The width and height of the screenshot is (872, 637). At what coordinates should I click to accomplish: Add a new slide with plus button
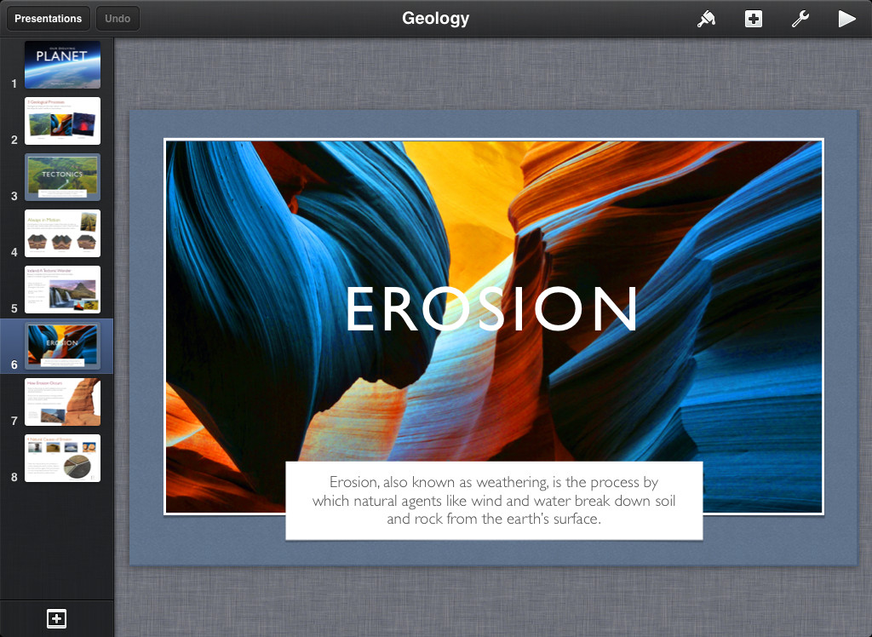[x=57, y=618]
